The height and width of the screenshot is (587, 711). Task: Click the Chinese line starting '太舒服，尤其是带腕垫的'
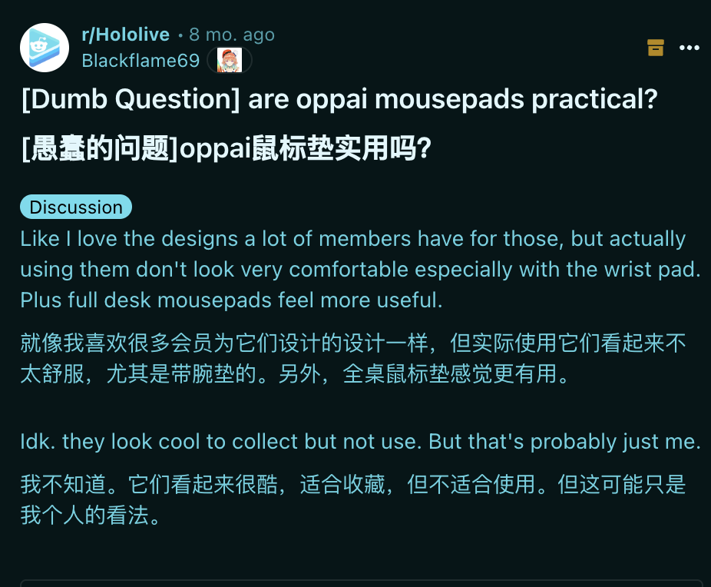coord(295,374)
